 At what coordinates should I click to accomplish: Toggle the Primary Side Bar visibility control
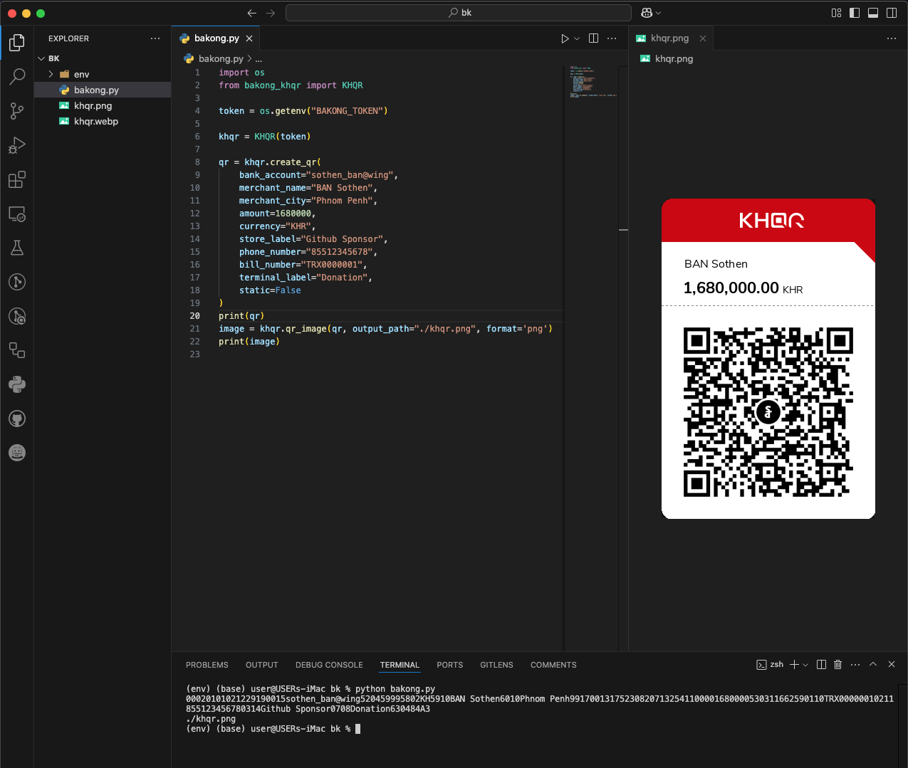pyautogui.click(x=854, y=13)
